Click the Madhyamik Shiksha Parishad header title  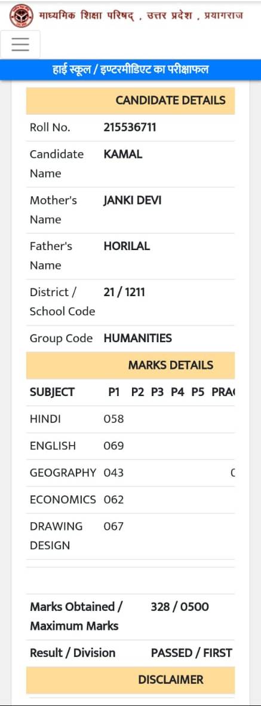140,16
